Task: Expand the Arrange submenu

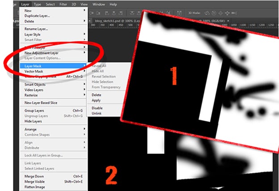Action: 32,129
